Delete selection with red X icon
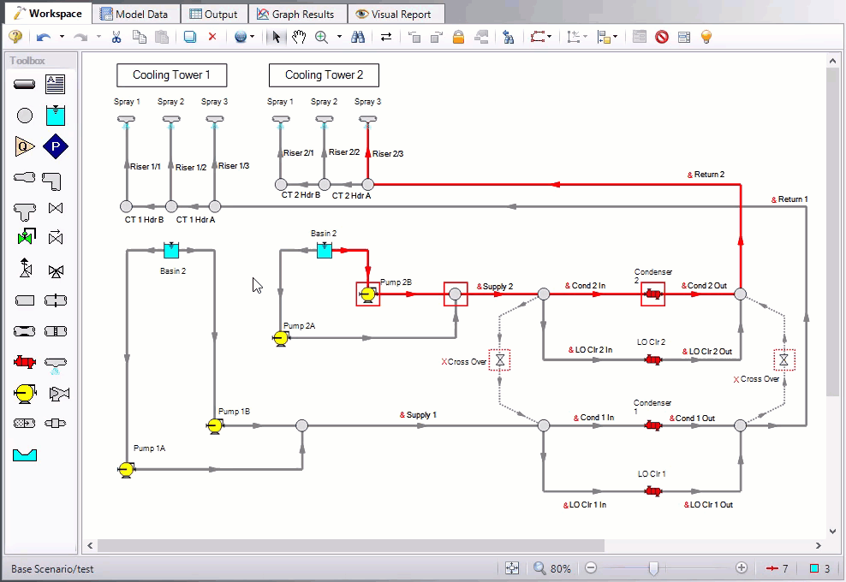Viewport: 846px width, 582px height. (x=212, y=37)
